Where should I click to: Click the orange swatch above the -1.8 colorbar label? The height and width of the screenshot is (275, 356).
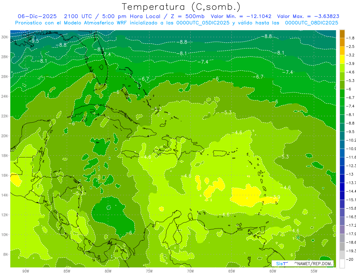342,34
